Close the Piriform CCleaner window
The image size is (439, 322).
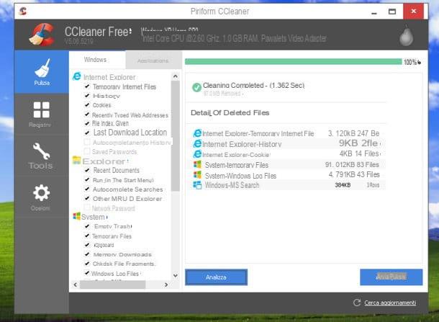[413, 12]
